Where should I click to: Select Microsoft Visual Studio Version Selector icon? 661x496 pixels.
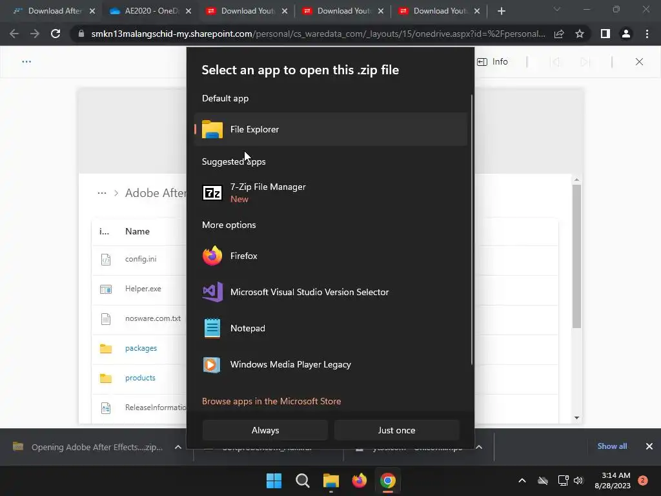pyautogui.click(x=212, y=292)
